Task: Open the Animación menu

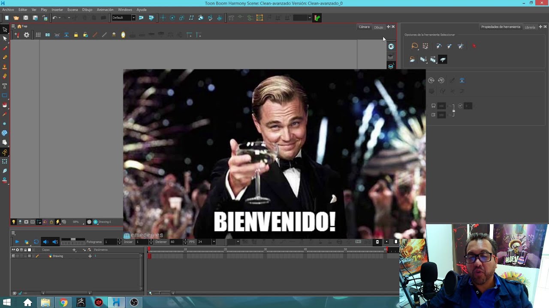Action: [105, 9]
